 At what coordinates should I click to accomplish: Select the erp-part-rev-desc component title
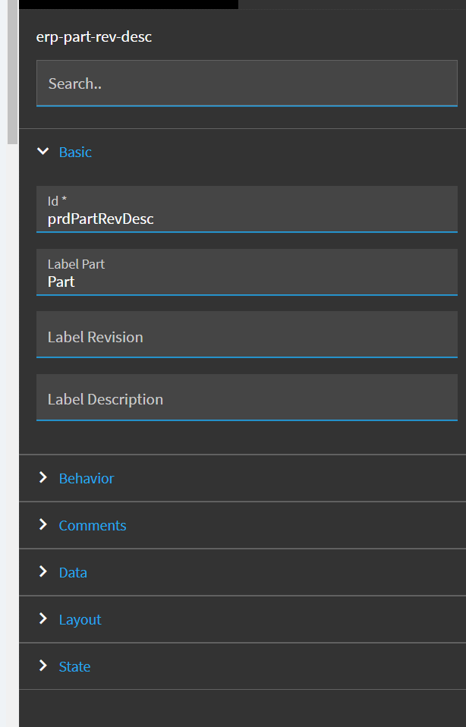click(x=94, y=36)
